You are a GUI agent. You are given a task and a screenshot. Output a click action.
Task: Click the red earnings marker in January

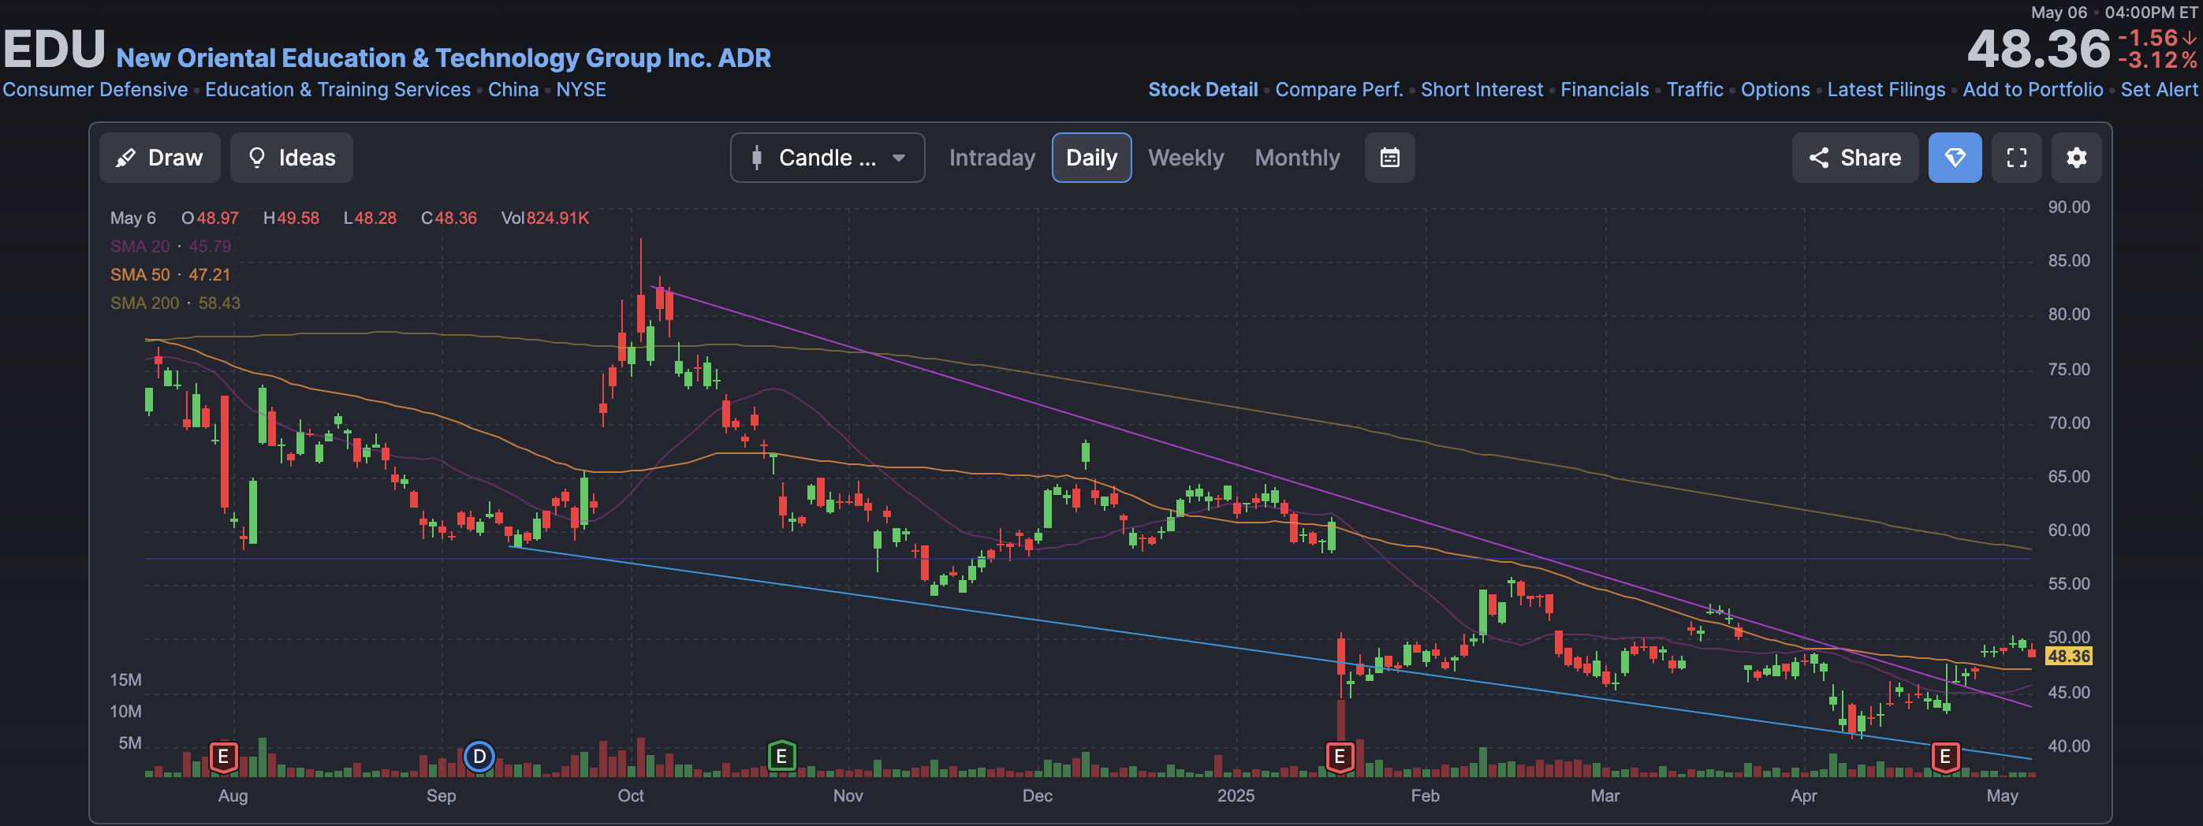(1340, 757)
